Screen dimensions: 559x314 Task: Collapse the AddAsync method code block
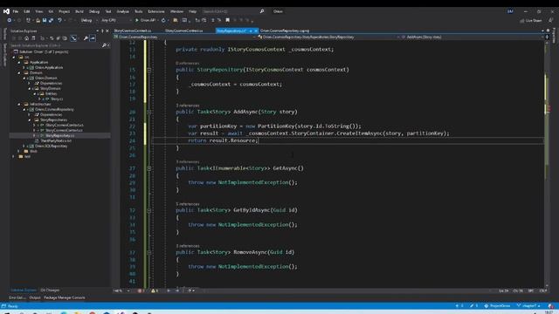149,112
